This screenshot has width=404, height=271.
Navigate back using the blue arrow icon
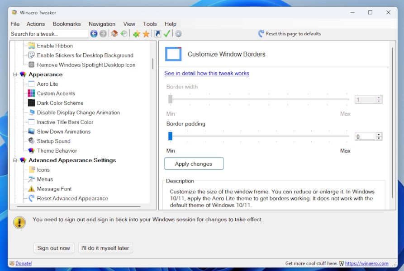pos(94,33)
